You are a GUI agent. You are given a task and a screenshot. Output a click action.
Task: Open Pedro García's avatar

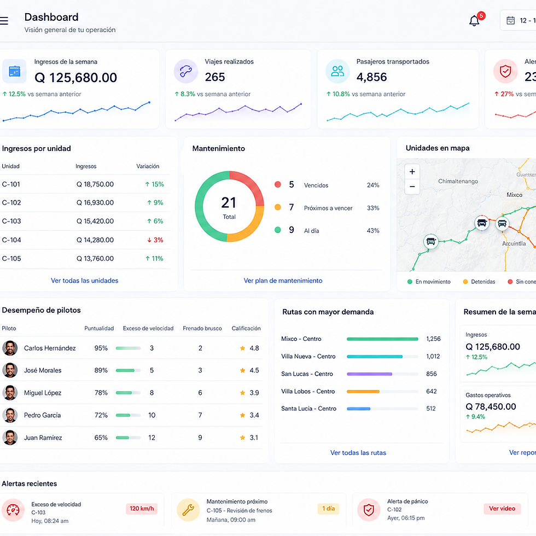click(10, 415)
